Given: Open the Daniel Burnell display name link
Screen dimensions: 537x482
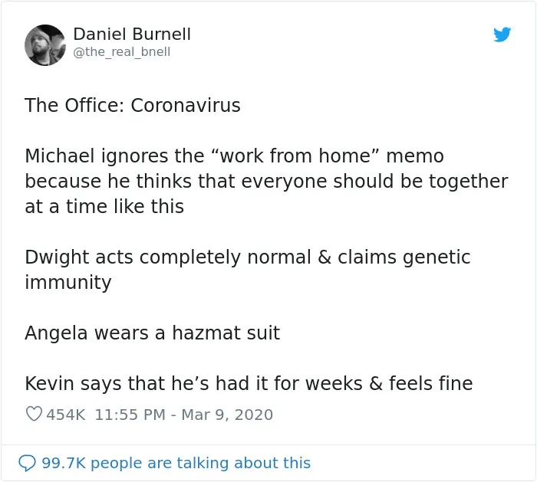Looking at the screenshot, I should pos(132,34).
